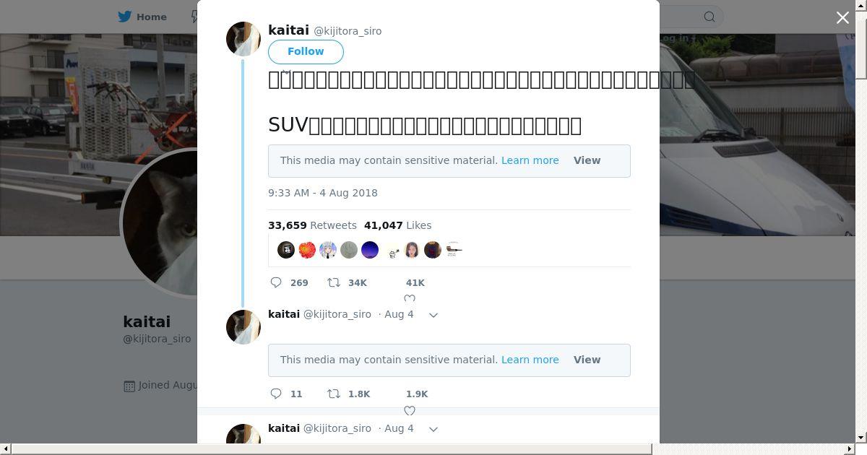Viewport: 867px width, 455px height.
Task: Close the tweet overlay with X
Action: 842,17
